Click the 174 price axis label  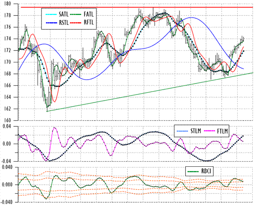tap(7, 39)
